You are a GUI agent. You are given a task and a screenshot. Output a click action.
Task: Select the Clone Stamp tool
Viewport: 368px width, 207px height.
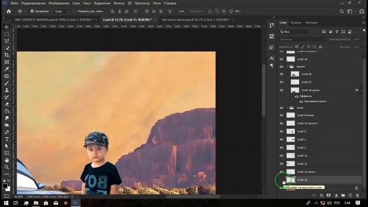[6, 90]
